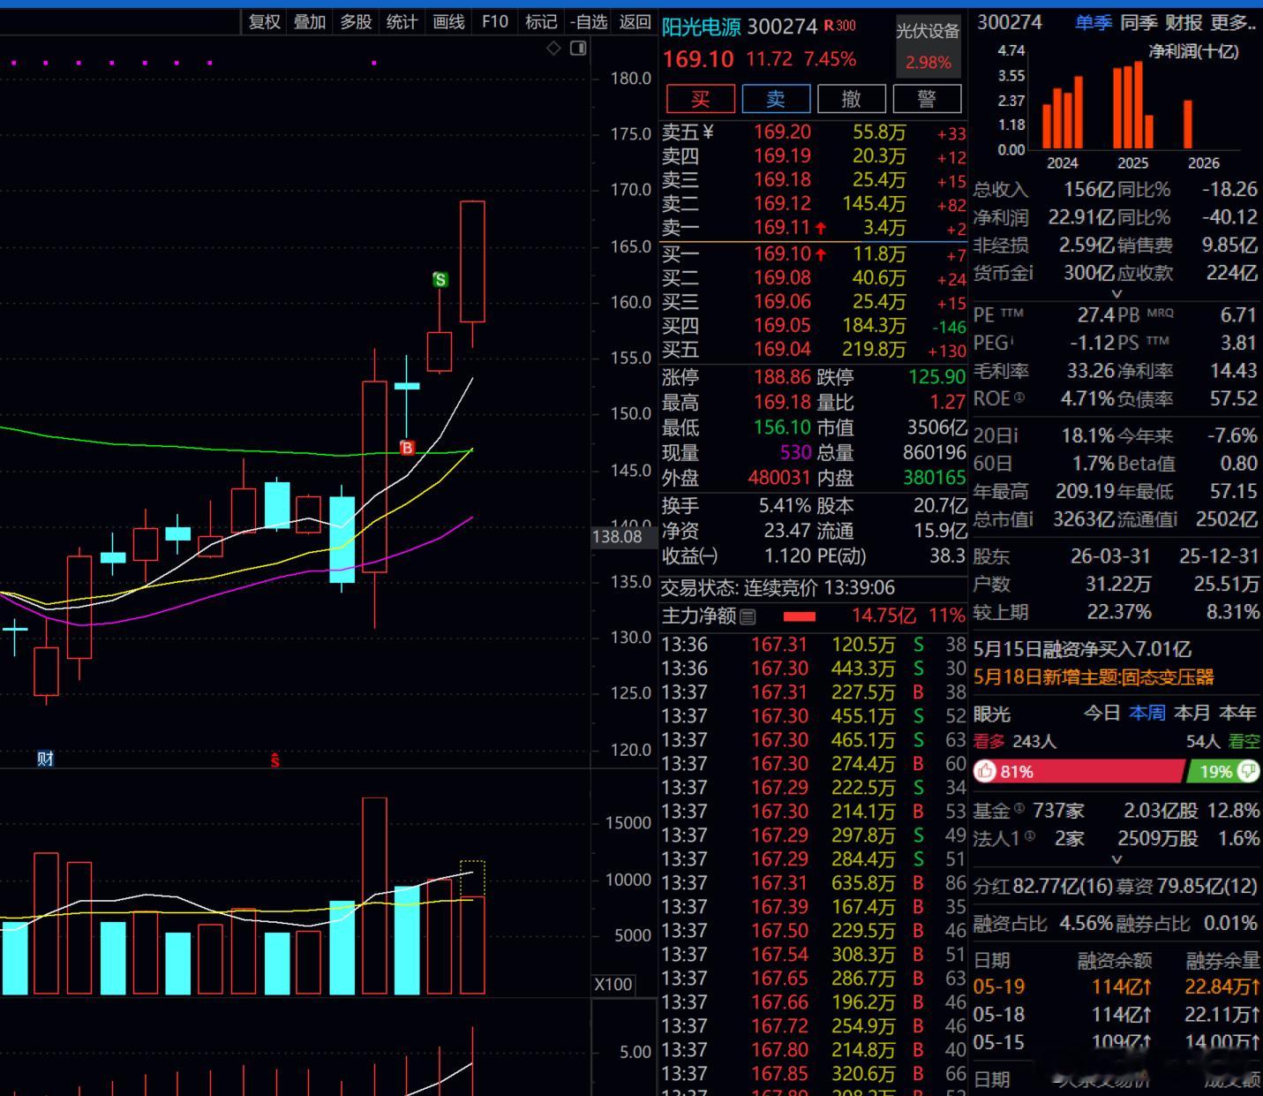Click the X100 volume scale label
This screenshot has height=1096, width=1263.
tap(613, 984)
